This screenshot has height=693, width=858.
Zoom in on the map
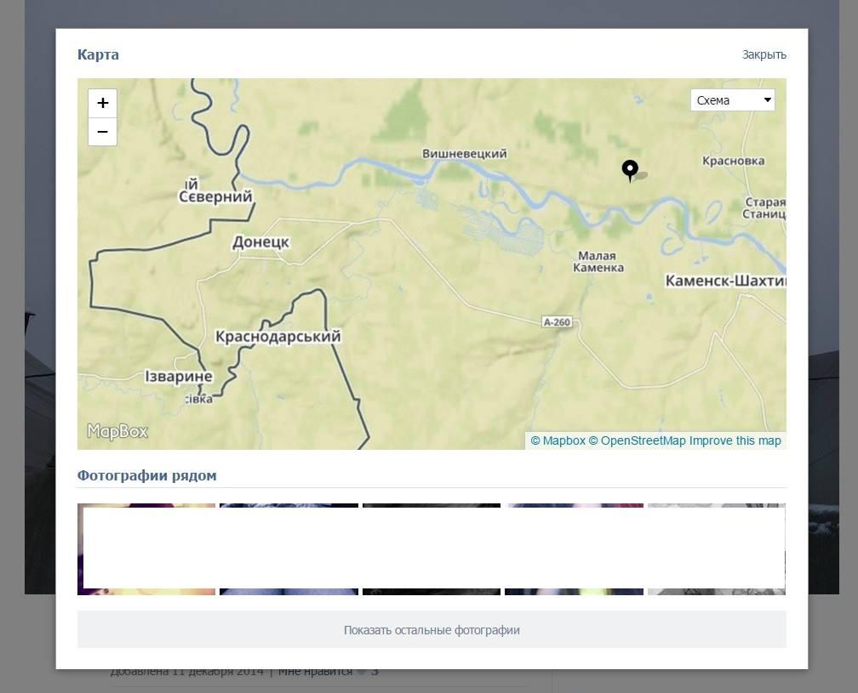(103, 103)
